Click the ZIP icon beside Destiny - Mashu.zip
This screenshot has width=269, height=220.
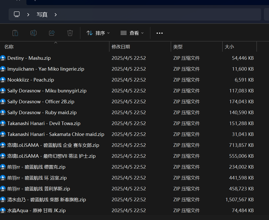pyautogui.click(x=3, y=58)
